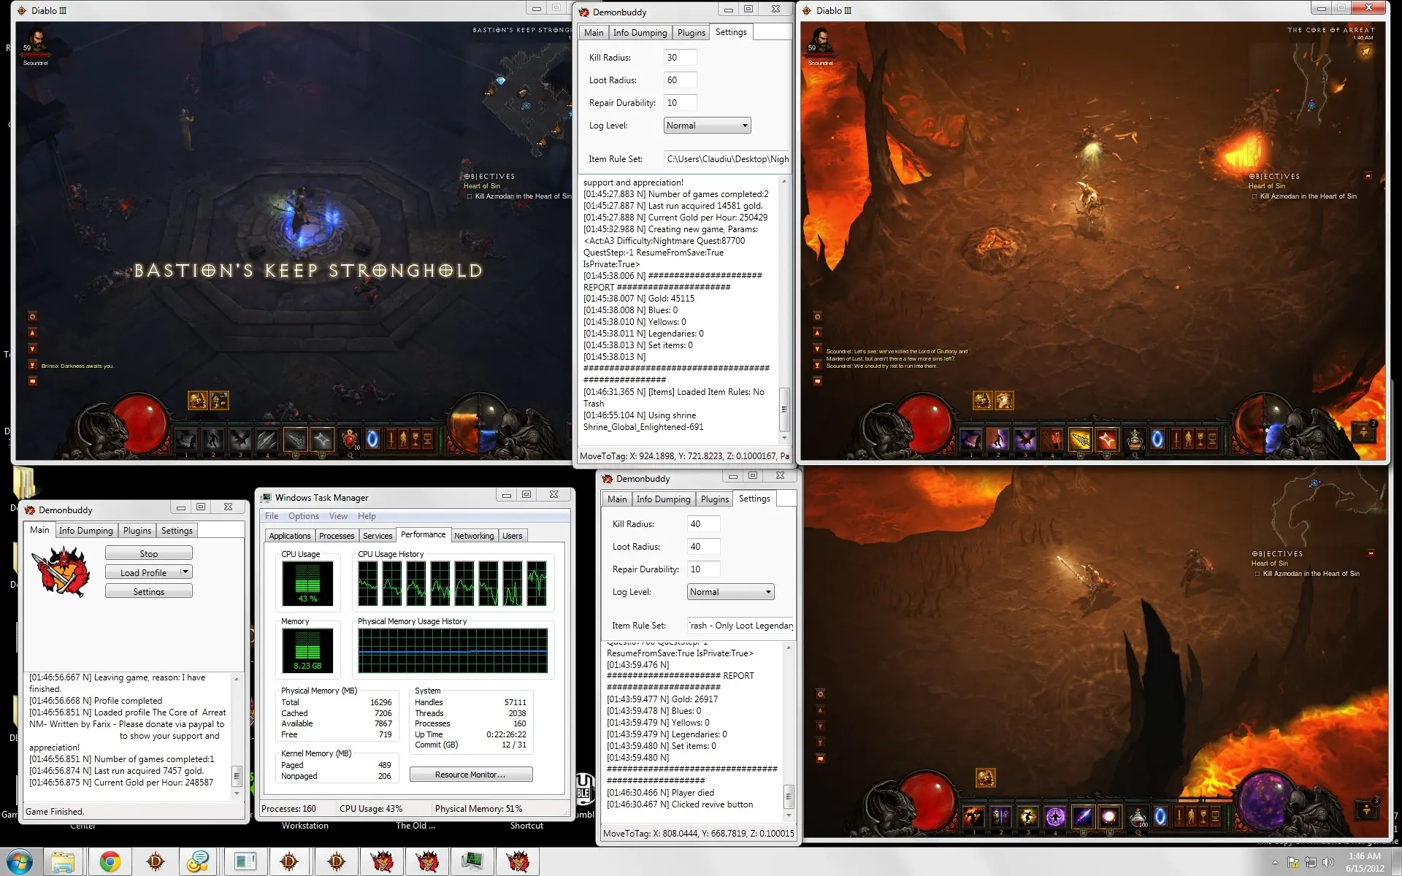The image size is (1402, 876).
Task: Click the Item Rule Set field 'Only Loot Legendary'
Action: pyautogui.click(x=740, y=626)
